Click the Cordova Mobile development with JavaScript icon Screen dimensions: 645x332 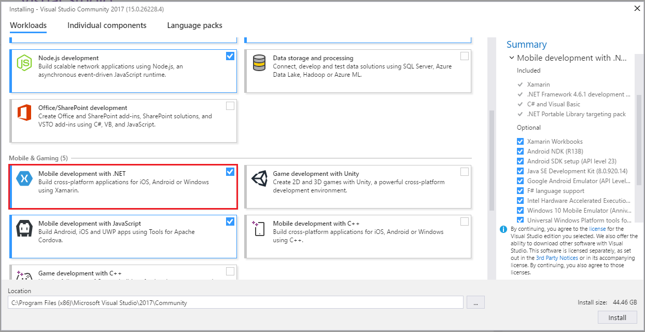click(24, 228)
